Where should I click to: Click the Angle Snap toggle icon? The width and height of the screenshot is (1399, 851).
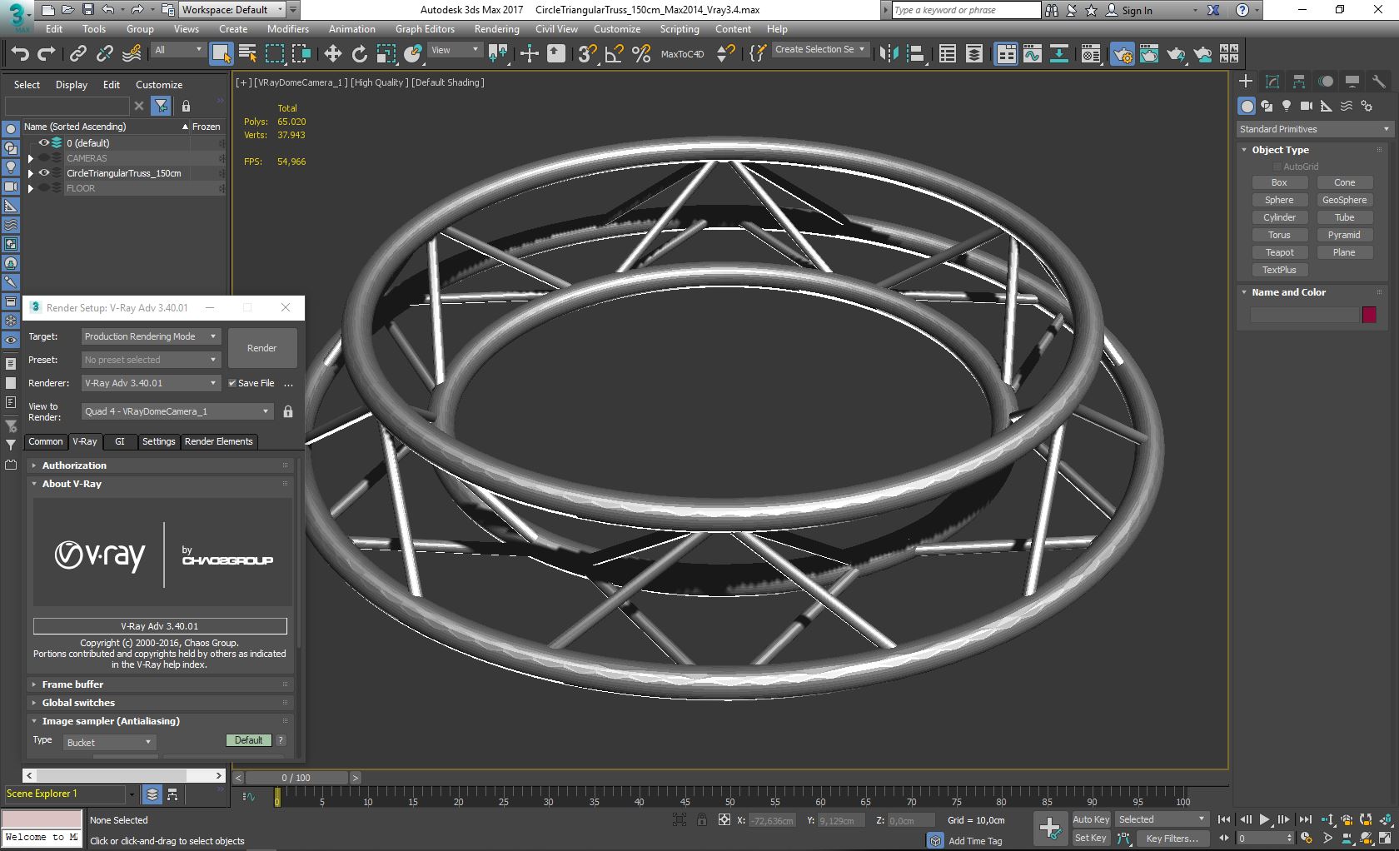[615, 54]
